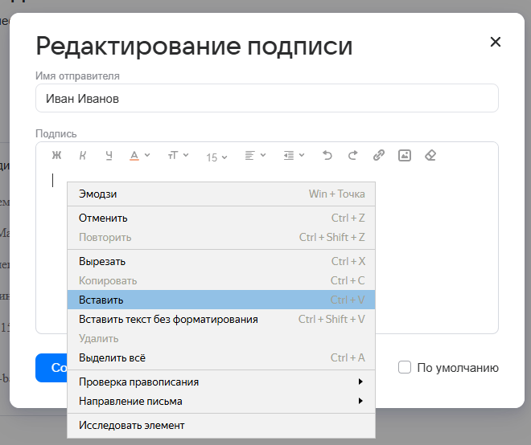This screenshot has height=445, width=531.
Task: Open the text color dropdown
Action: click(x=139, y=156)
